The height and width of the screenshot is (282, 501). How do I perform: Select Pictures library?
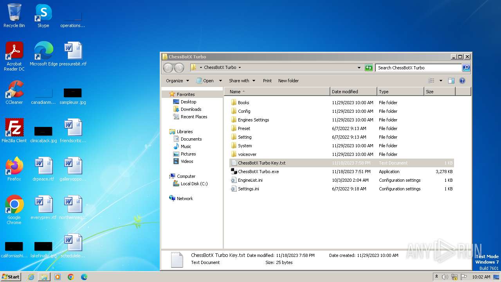click(188, 154)
